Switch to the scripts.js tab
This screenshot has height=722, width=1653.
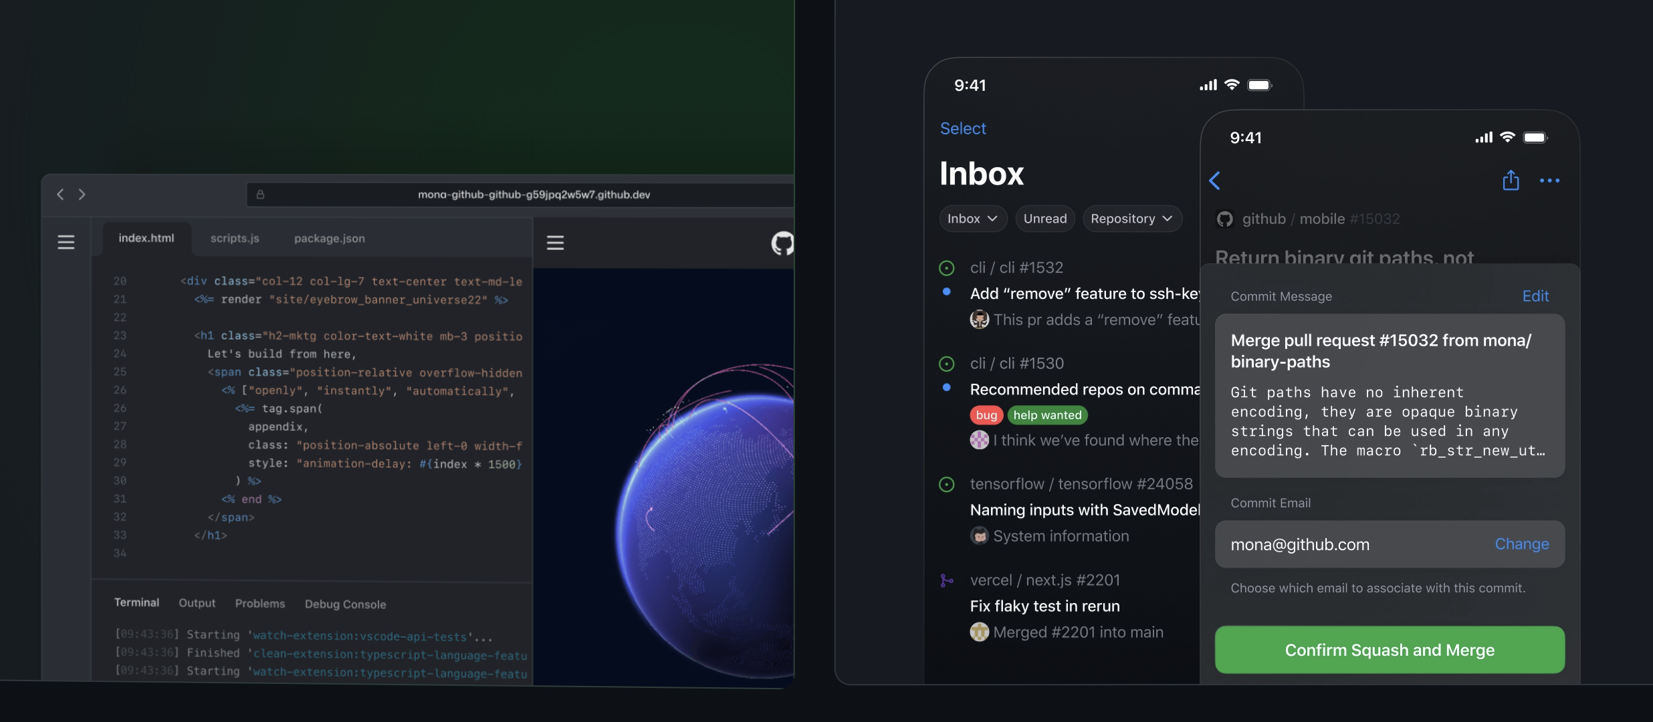tap(235, 239)
